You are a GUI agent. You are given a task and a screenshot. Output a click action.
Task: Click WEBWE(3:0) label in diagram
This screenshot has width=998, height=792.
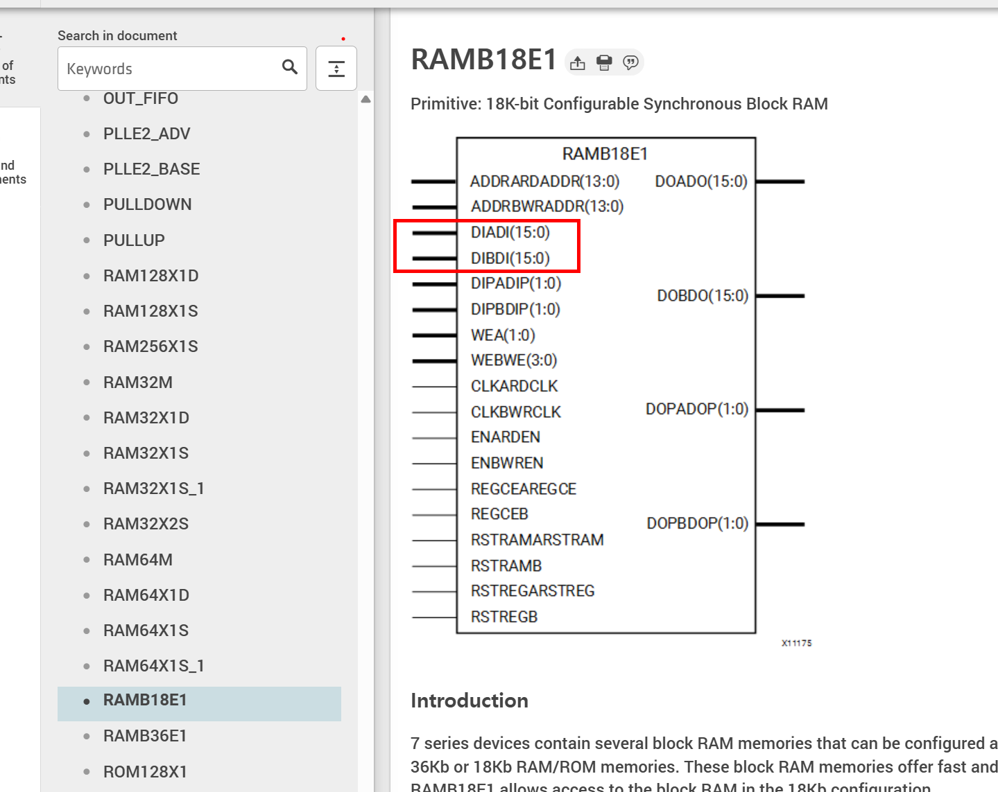click(x=514, y=360)
